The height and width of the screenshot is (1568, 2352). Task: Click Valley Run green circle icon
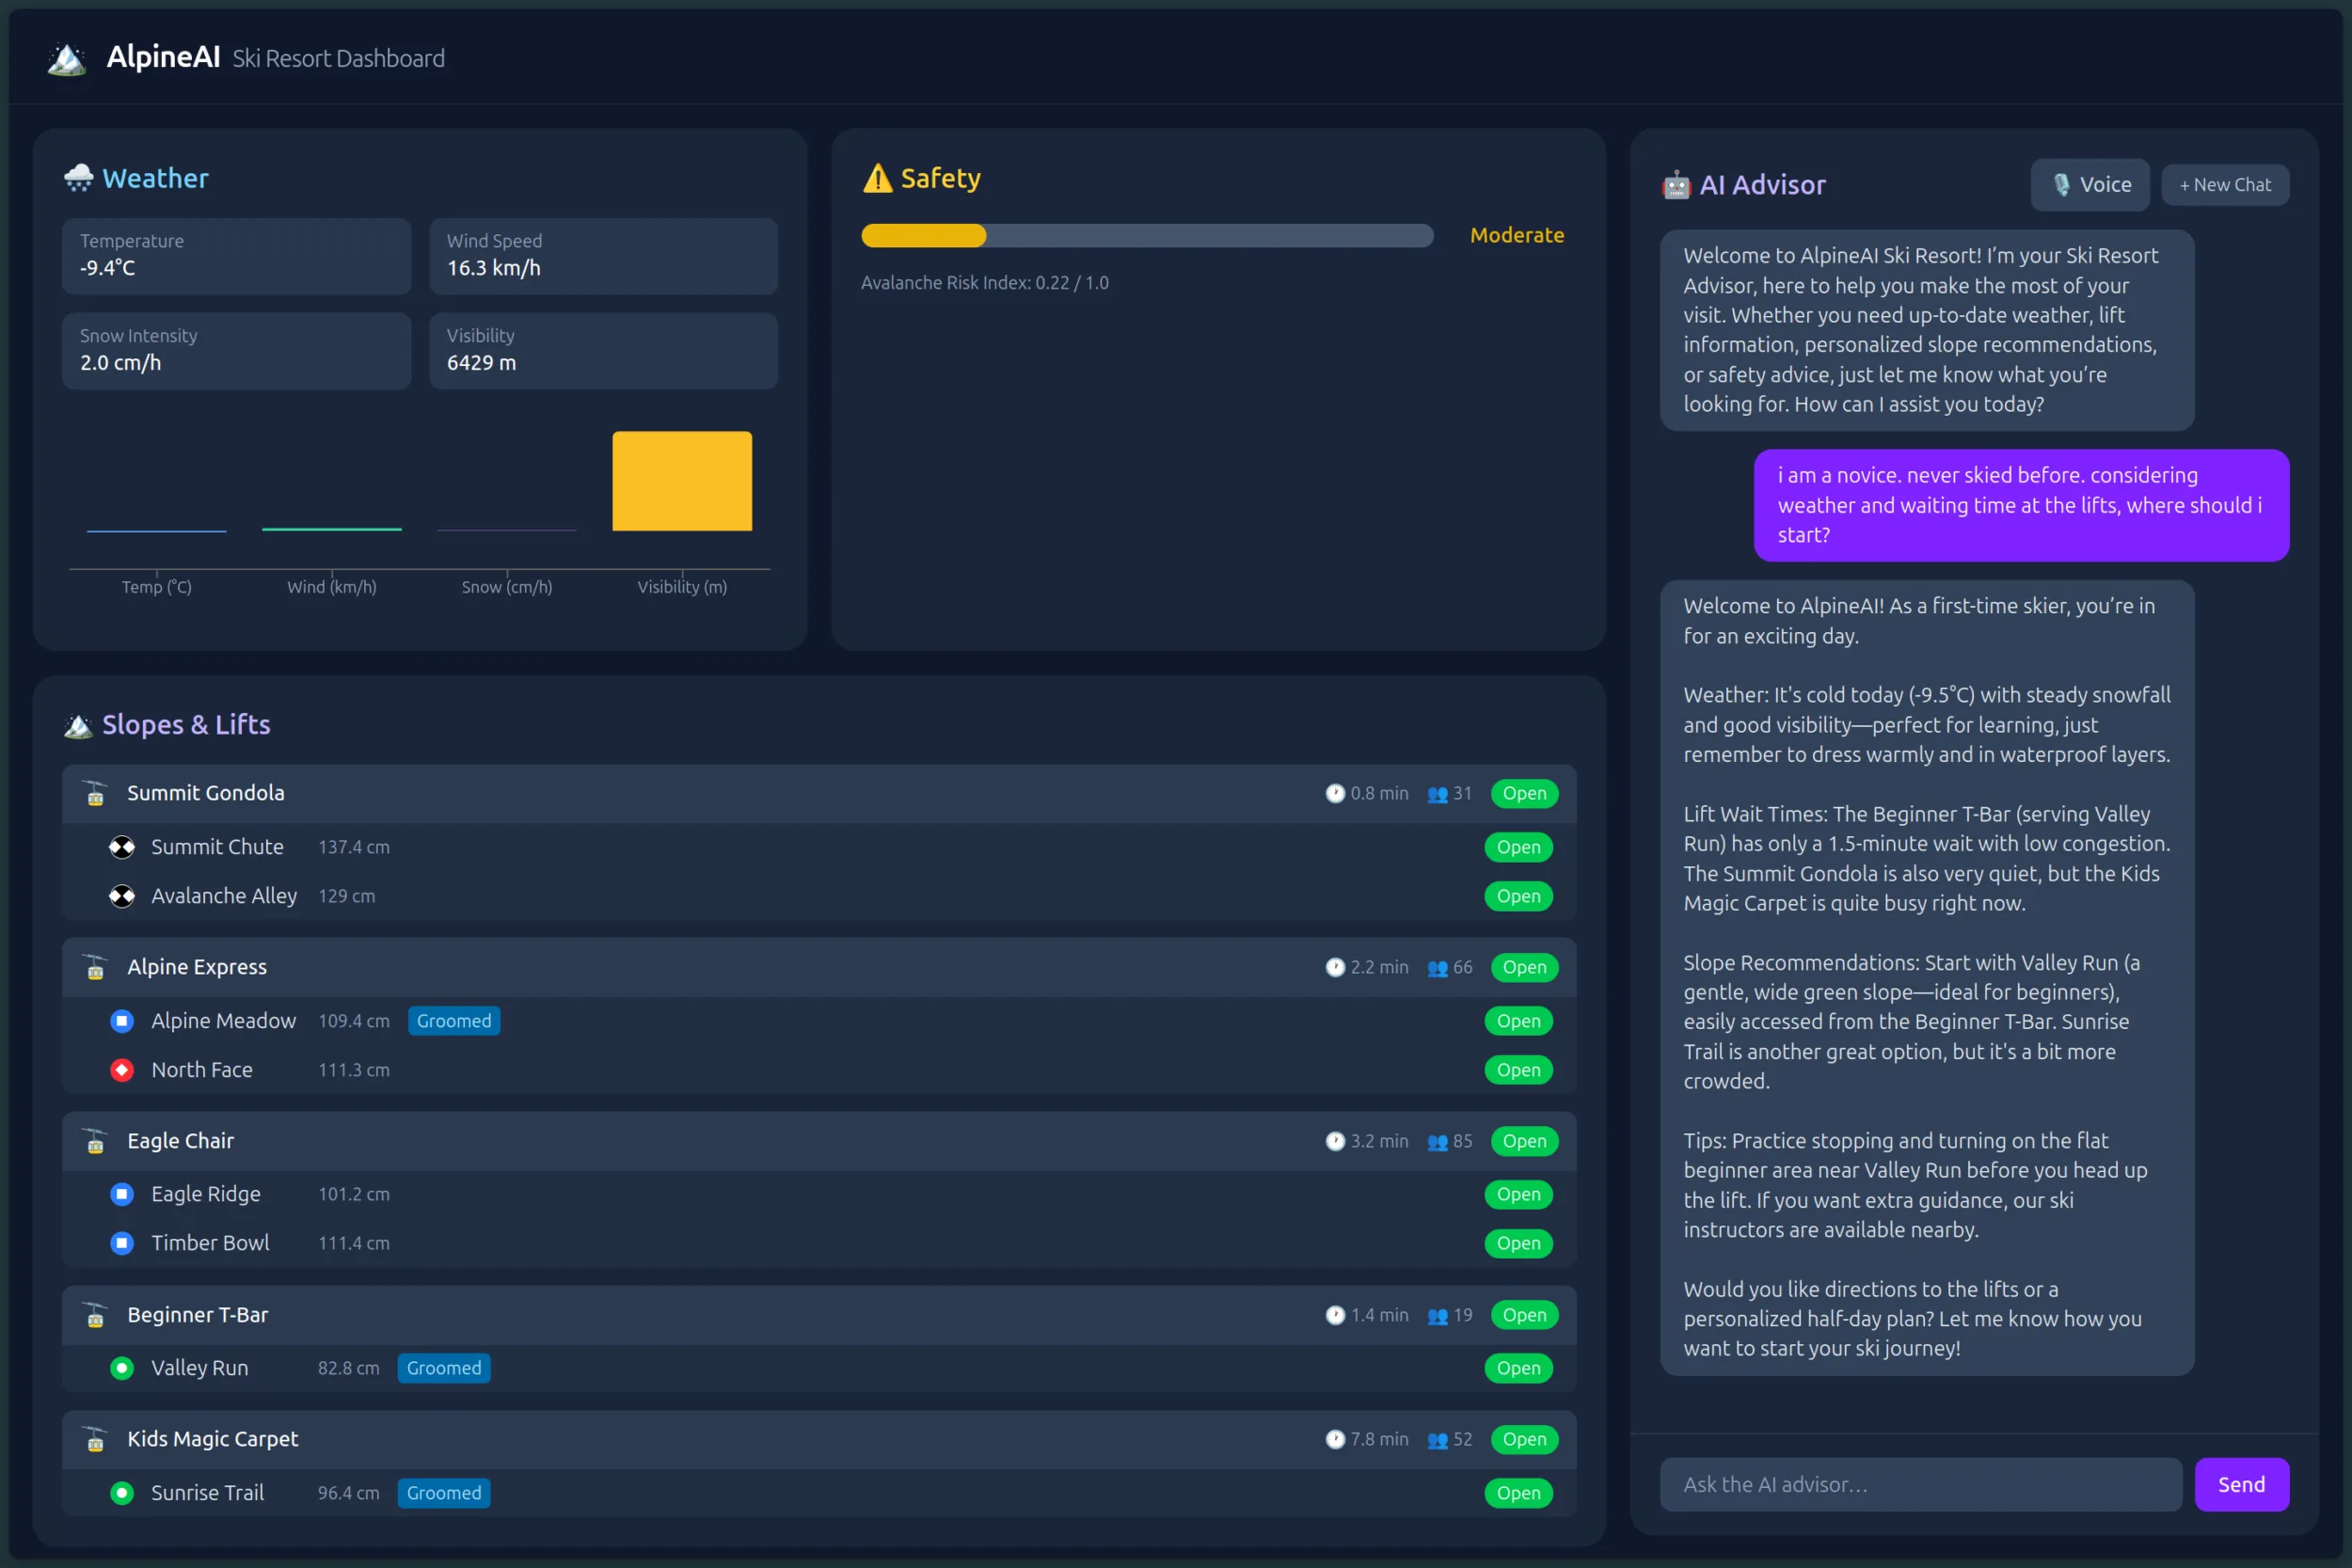pyautogui.click(x=122, y=1368)
